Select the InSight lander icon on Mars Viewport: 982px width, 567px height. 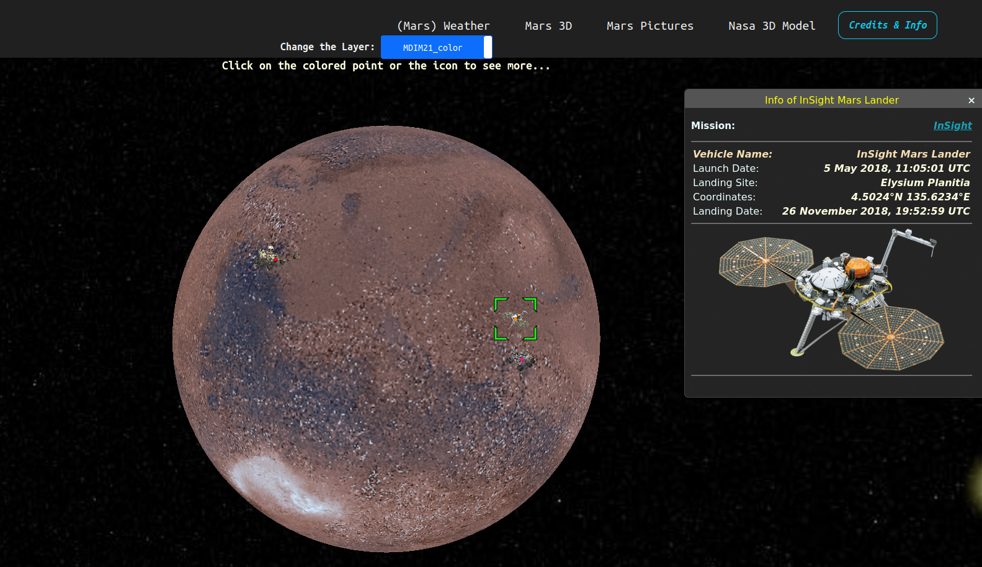pos(516,319)
